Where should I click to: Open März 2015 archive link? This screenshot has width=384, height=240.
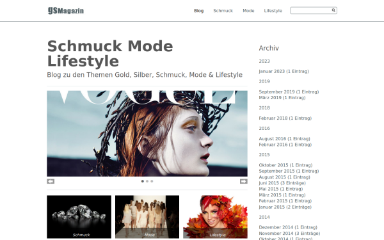(x=282, y=195)
